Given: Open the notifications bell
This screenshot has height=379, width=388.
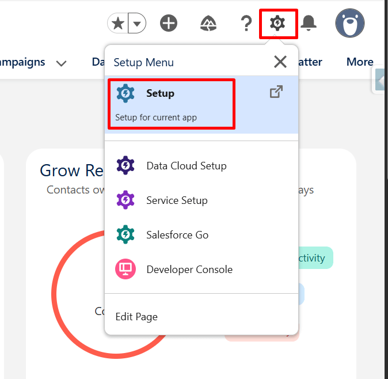Looking at the screenshot, I should pyautogui.click(x=309, y=24).
